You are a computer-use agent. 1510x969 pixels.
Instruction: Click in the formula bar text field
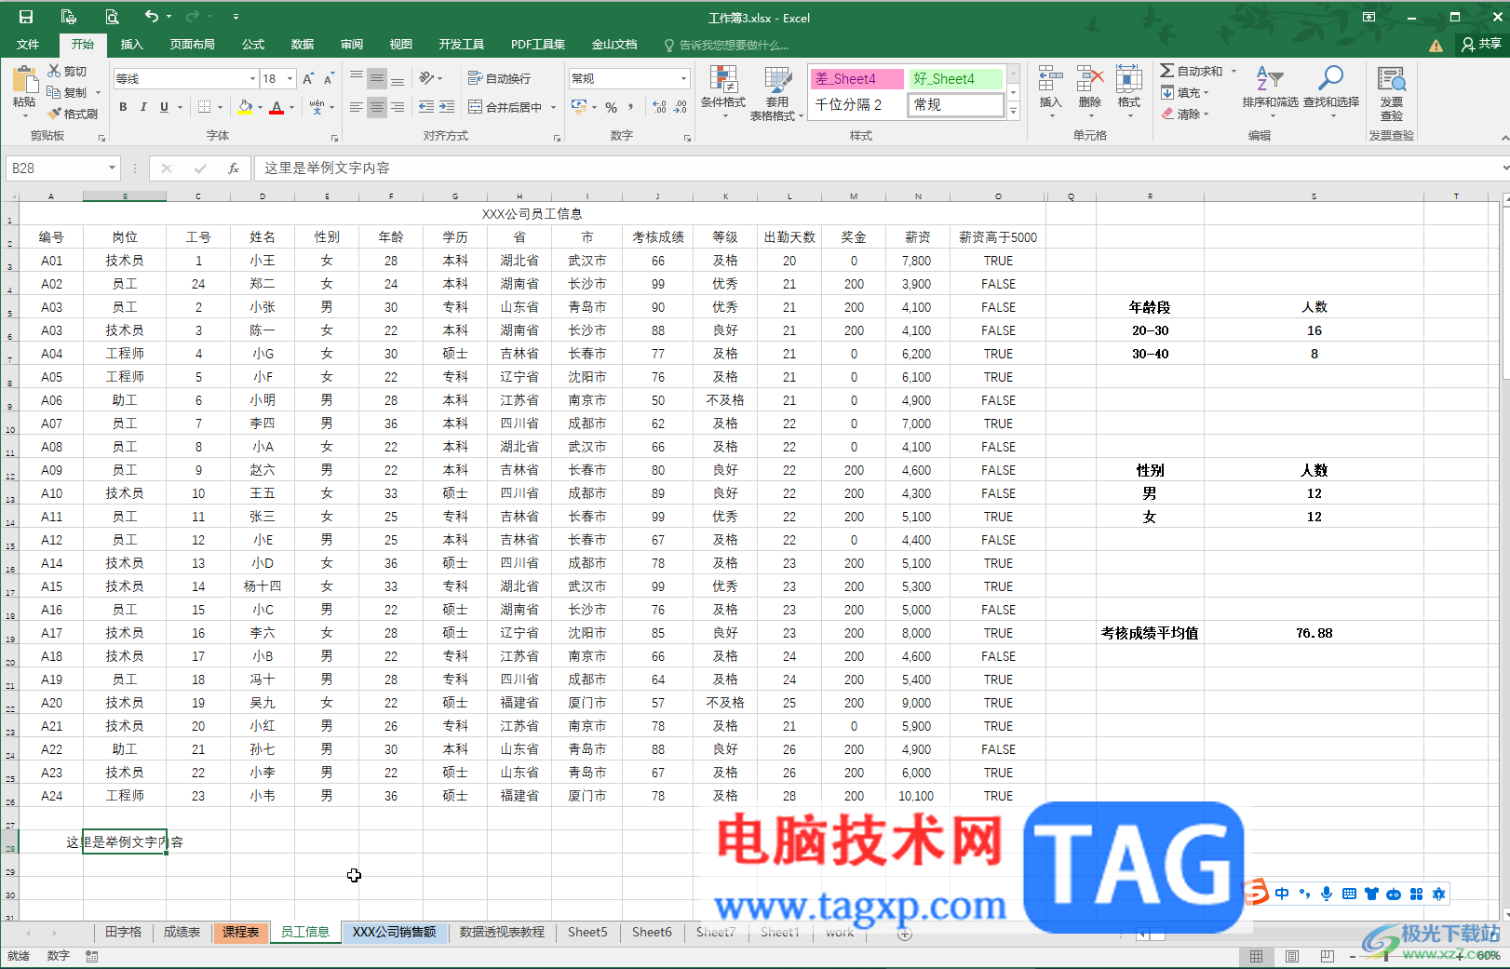(x=875, y=168)
